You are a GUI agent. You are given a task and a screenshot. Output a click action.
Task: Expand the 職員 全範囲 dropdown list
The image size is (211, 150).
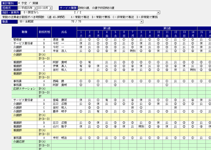[x=141, y=22]
